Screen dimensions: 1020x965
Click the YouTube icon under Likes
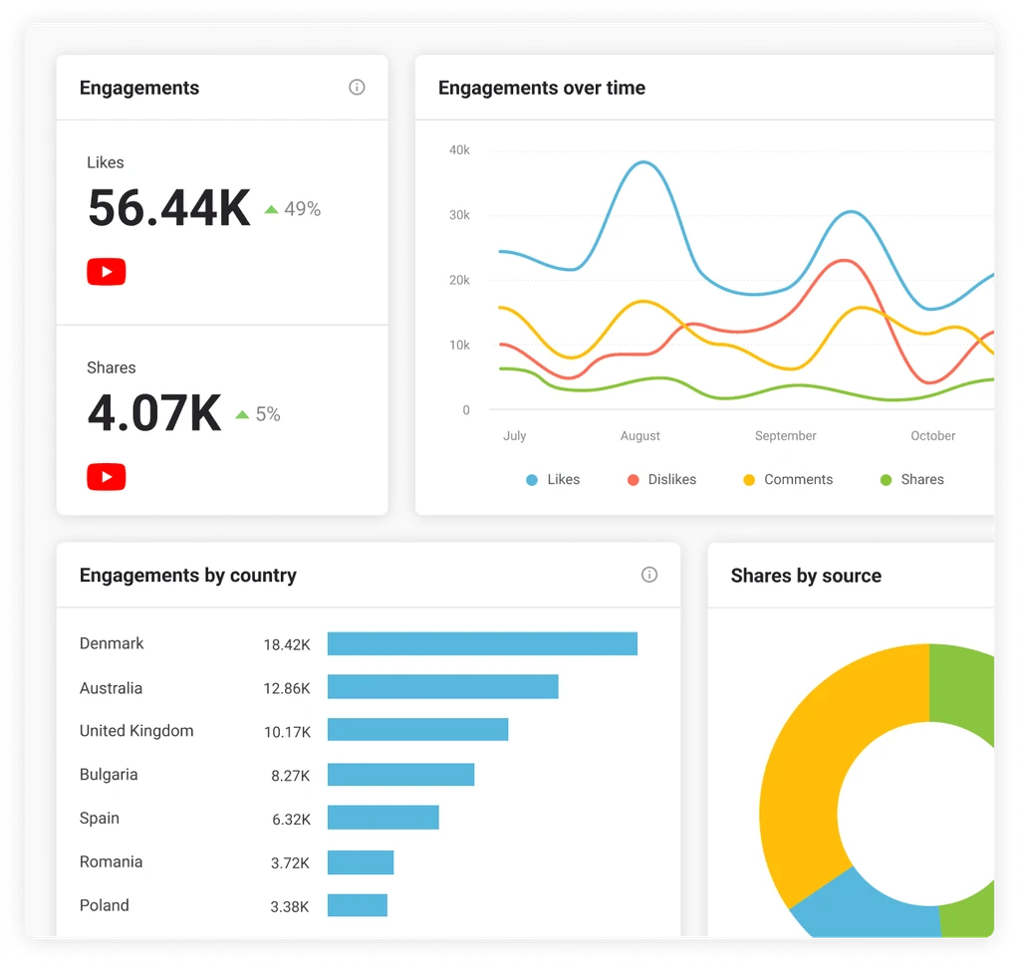pos(107,272)
